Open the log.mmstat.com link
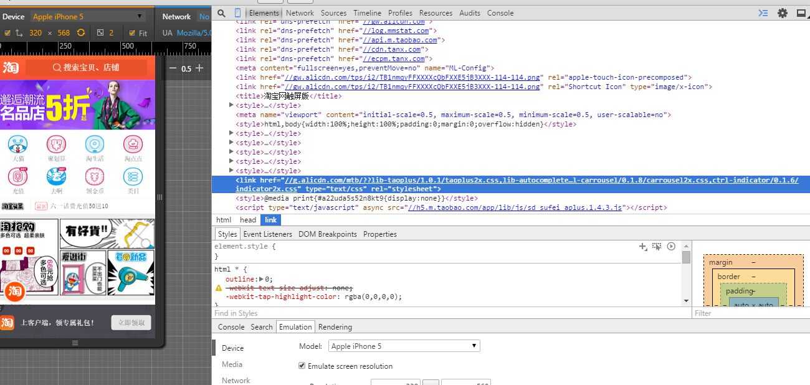810x385 pixels. pyautogui.click(x=396, y=31)
